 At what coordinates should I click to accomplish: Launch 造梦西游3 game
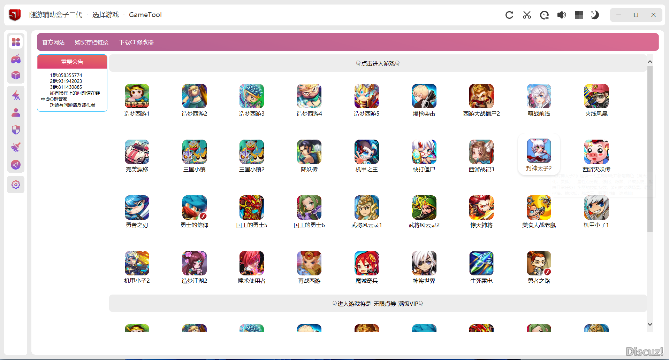[252, 100]
